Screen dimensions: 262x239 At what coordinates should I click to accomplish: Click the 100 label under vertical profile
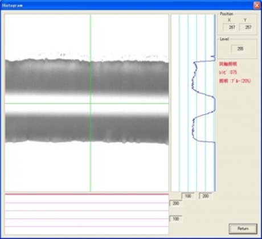188,196
